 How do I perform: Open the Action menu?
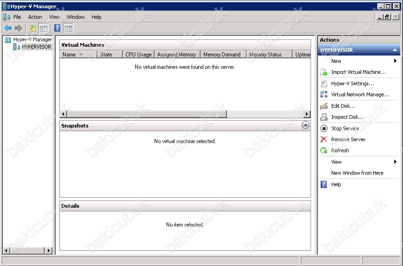[x=35, y=17]
